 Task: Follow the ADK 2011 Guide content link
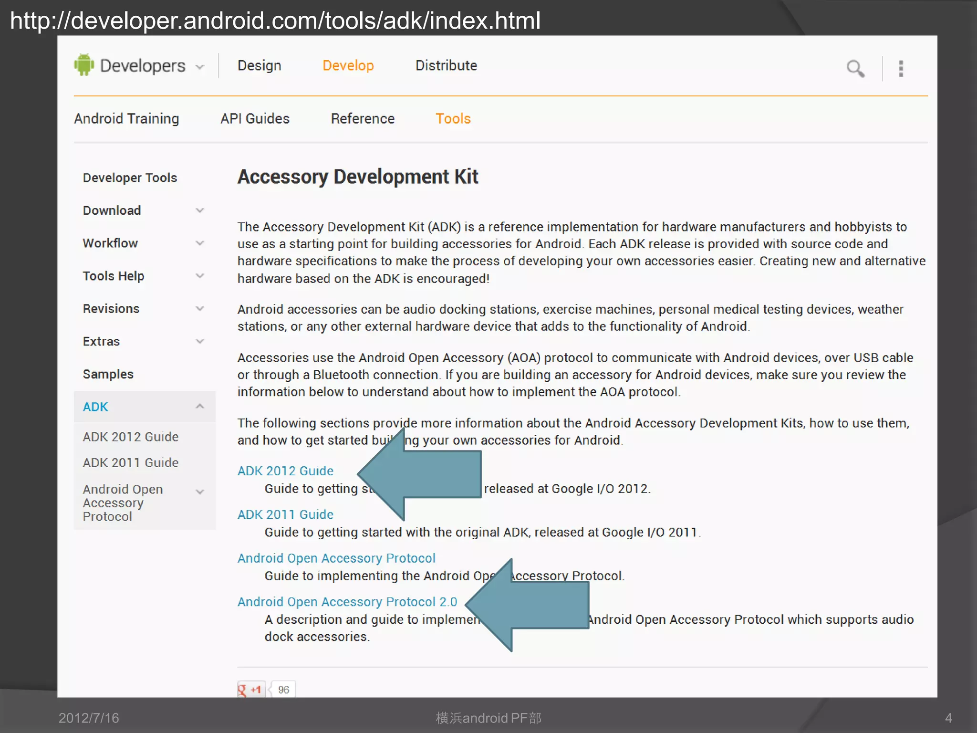point(285,514)
